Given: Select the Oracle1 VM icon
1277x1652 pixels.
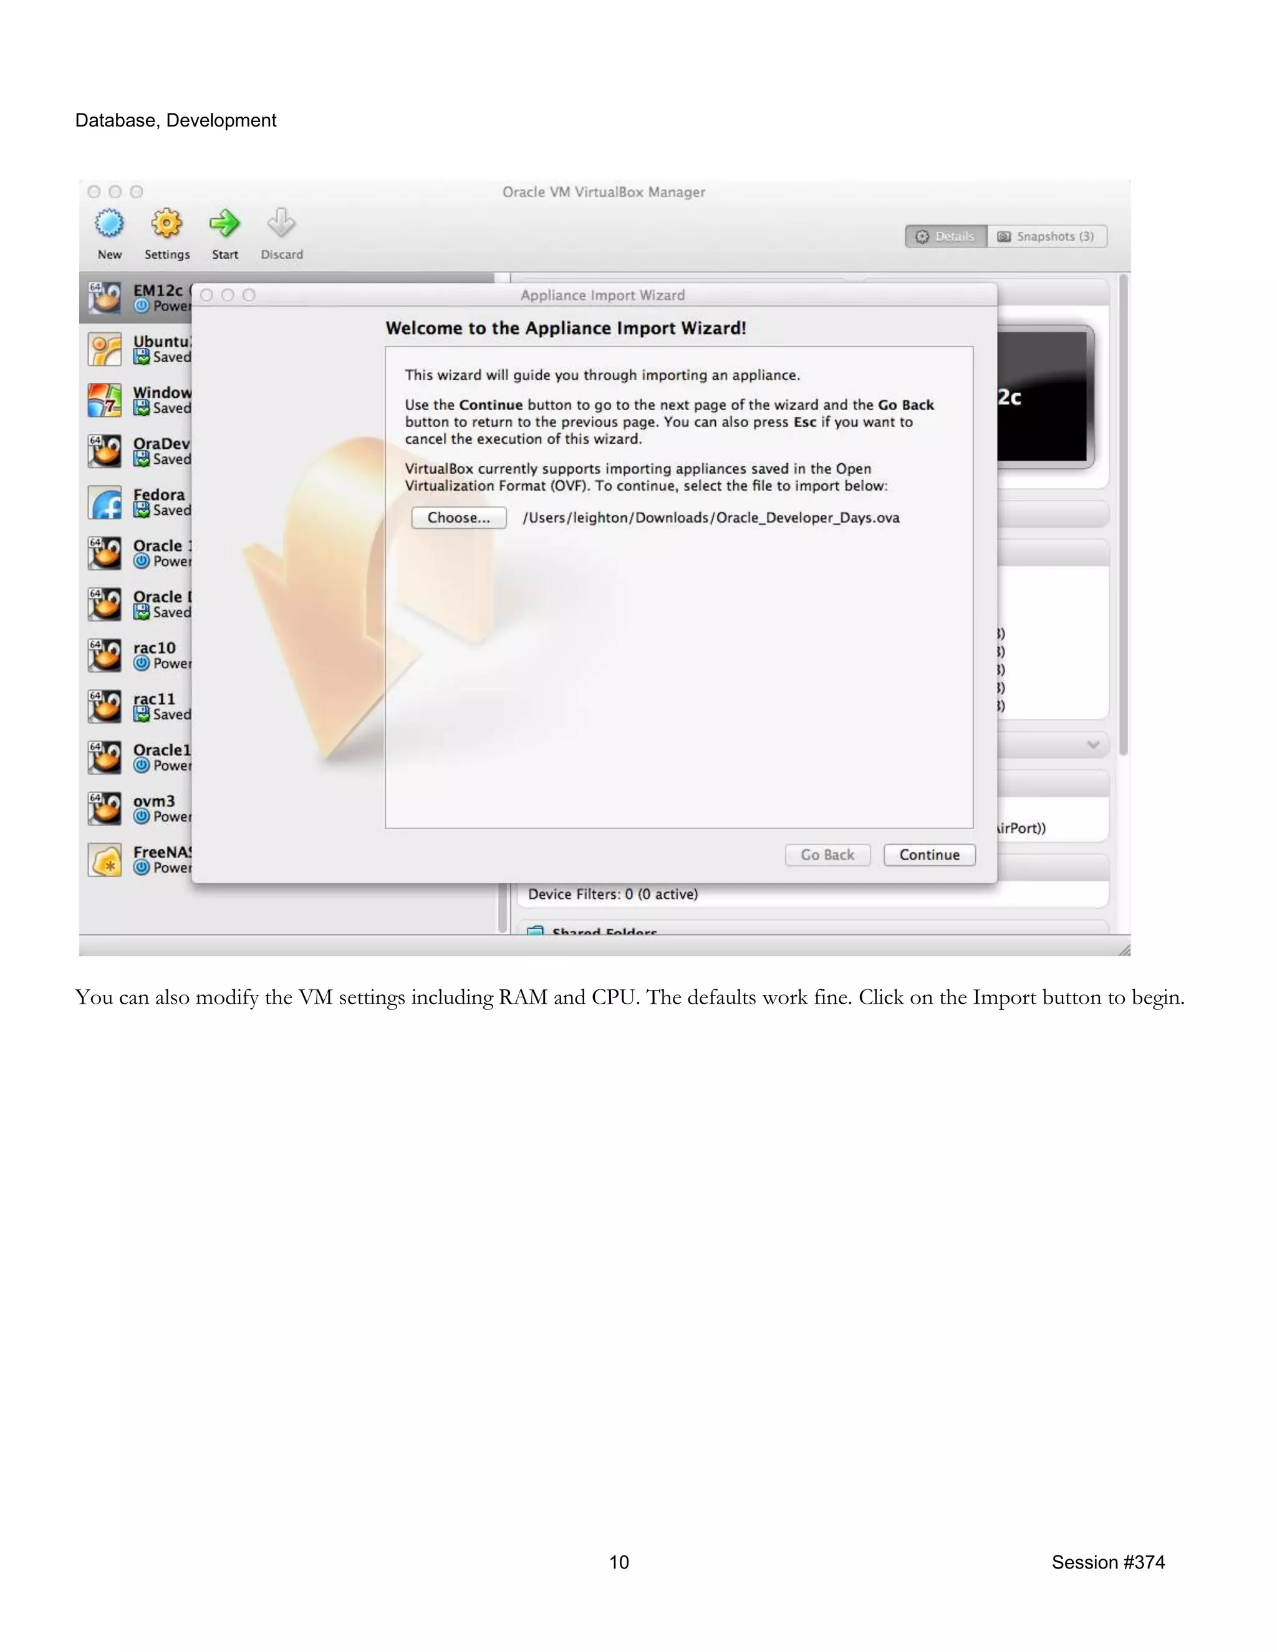Looking at the screenshot, I should 104,757.
